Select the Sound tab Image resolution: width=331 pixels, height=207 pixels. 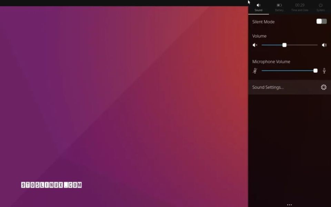(x=258, y=7)
